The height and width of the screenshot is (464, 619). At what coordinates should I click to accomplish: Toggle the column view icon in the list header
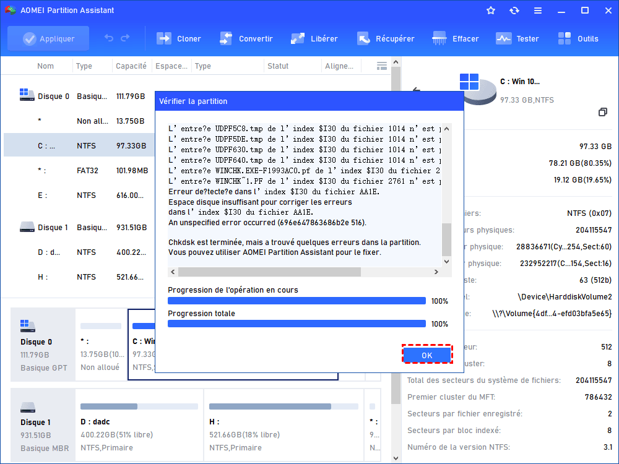coord(381,66)
